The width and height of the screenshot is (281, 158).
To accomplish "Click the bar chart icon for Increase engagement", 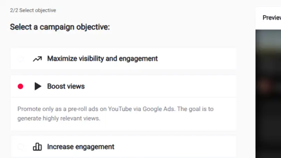I will (x=37, y=147).
